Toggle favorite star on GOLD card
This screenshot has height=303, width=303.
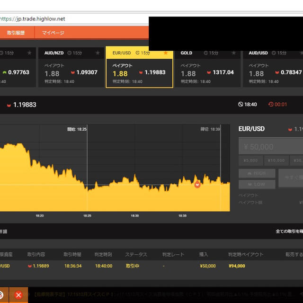(234, 53)
